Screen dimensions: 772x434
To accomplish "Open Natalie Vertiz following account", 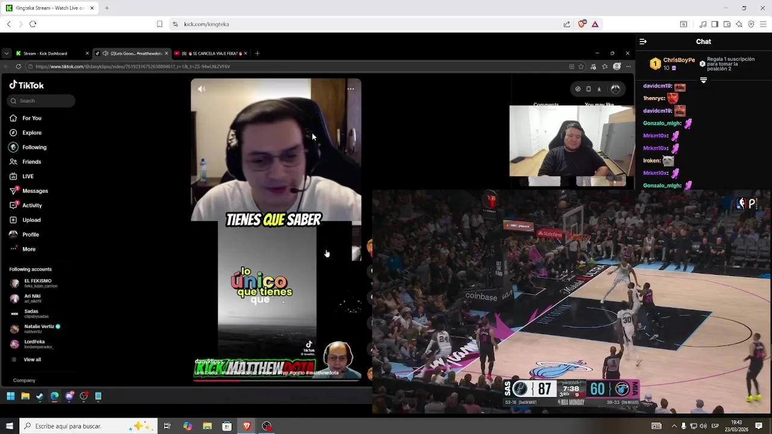I will (x=35, y=329).
